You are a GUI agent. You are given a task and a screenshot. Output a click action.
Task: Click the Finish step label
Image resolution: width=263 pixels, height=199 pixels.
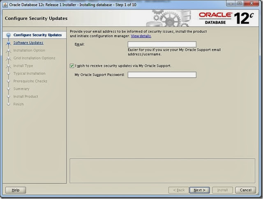[x=18, y=104]
